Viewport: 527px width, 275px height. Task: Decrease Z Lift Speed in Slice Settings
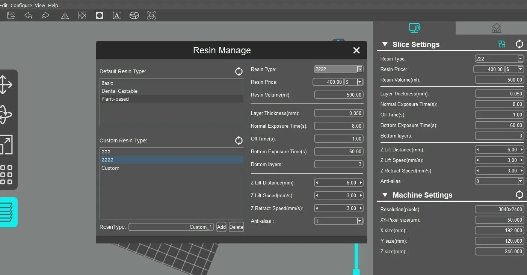pos(477,160)
